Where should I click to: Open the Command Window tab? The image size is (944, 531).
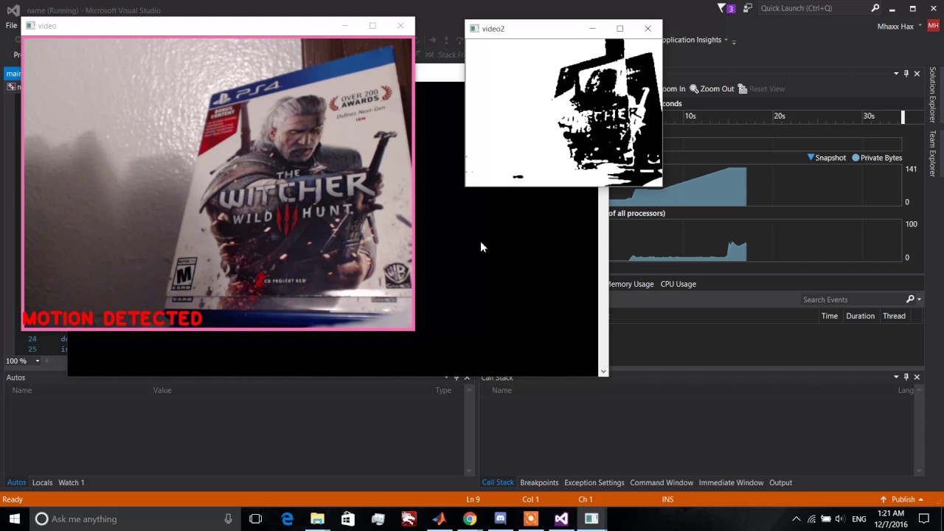pos(662,482)
